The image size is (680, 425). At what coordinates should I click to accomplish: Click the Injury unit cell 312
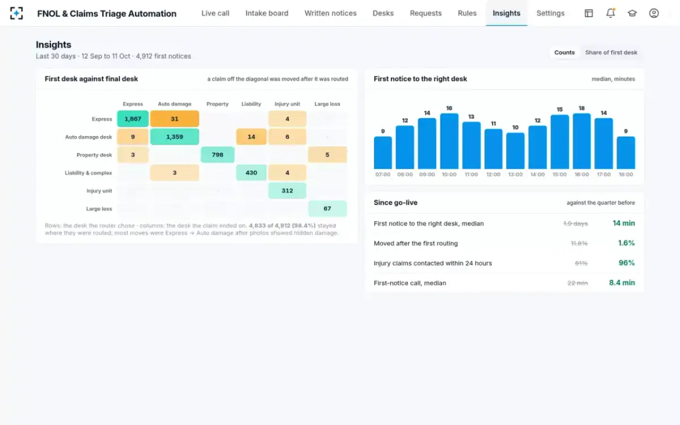pos(287,191)
